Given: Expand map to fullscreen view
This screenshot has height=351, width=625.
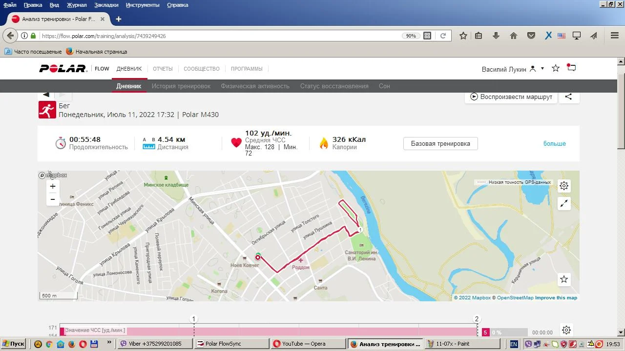Looking at the screenshot, I should [x=564, y=204].
